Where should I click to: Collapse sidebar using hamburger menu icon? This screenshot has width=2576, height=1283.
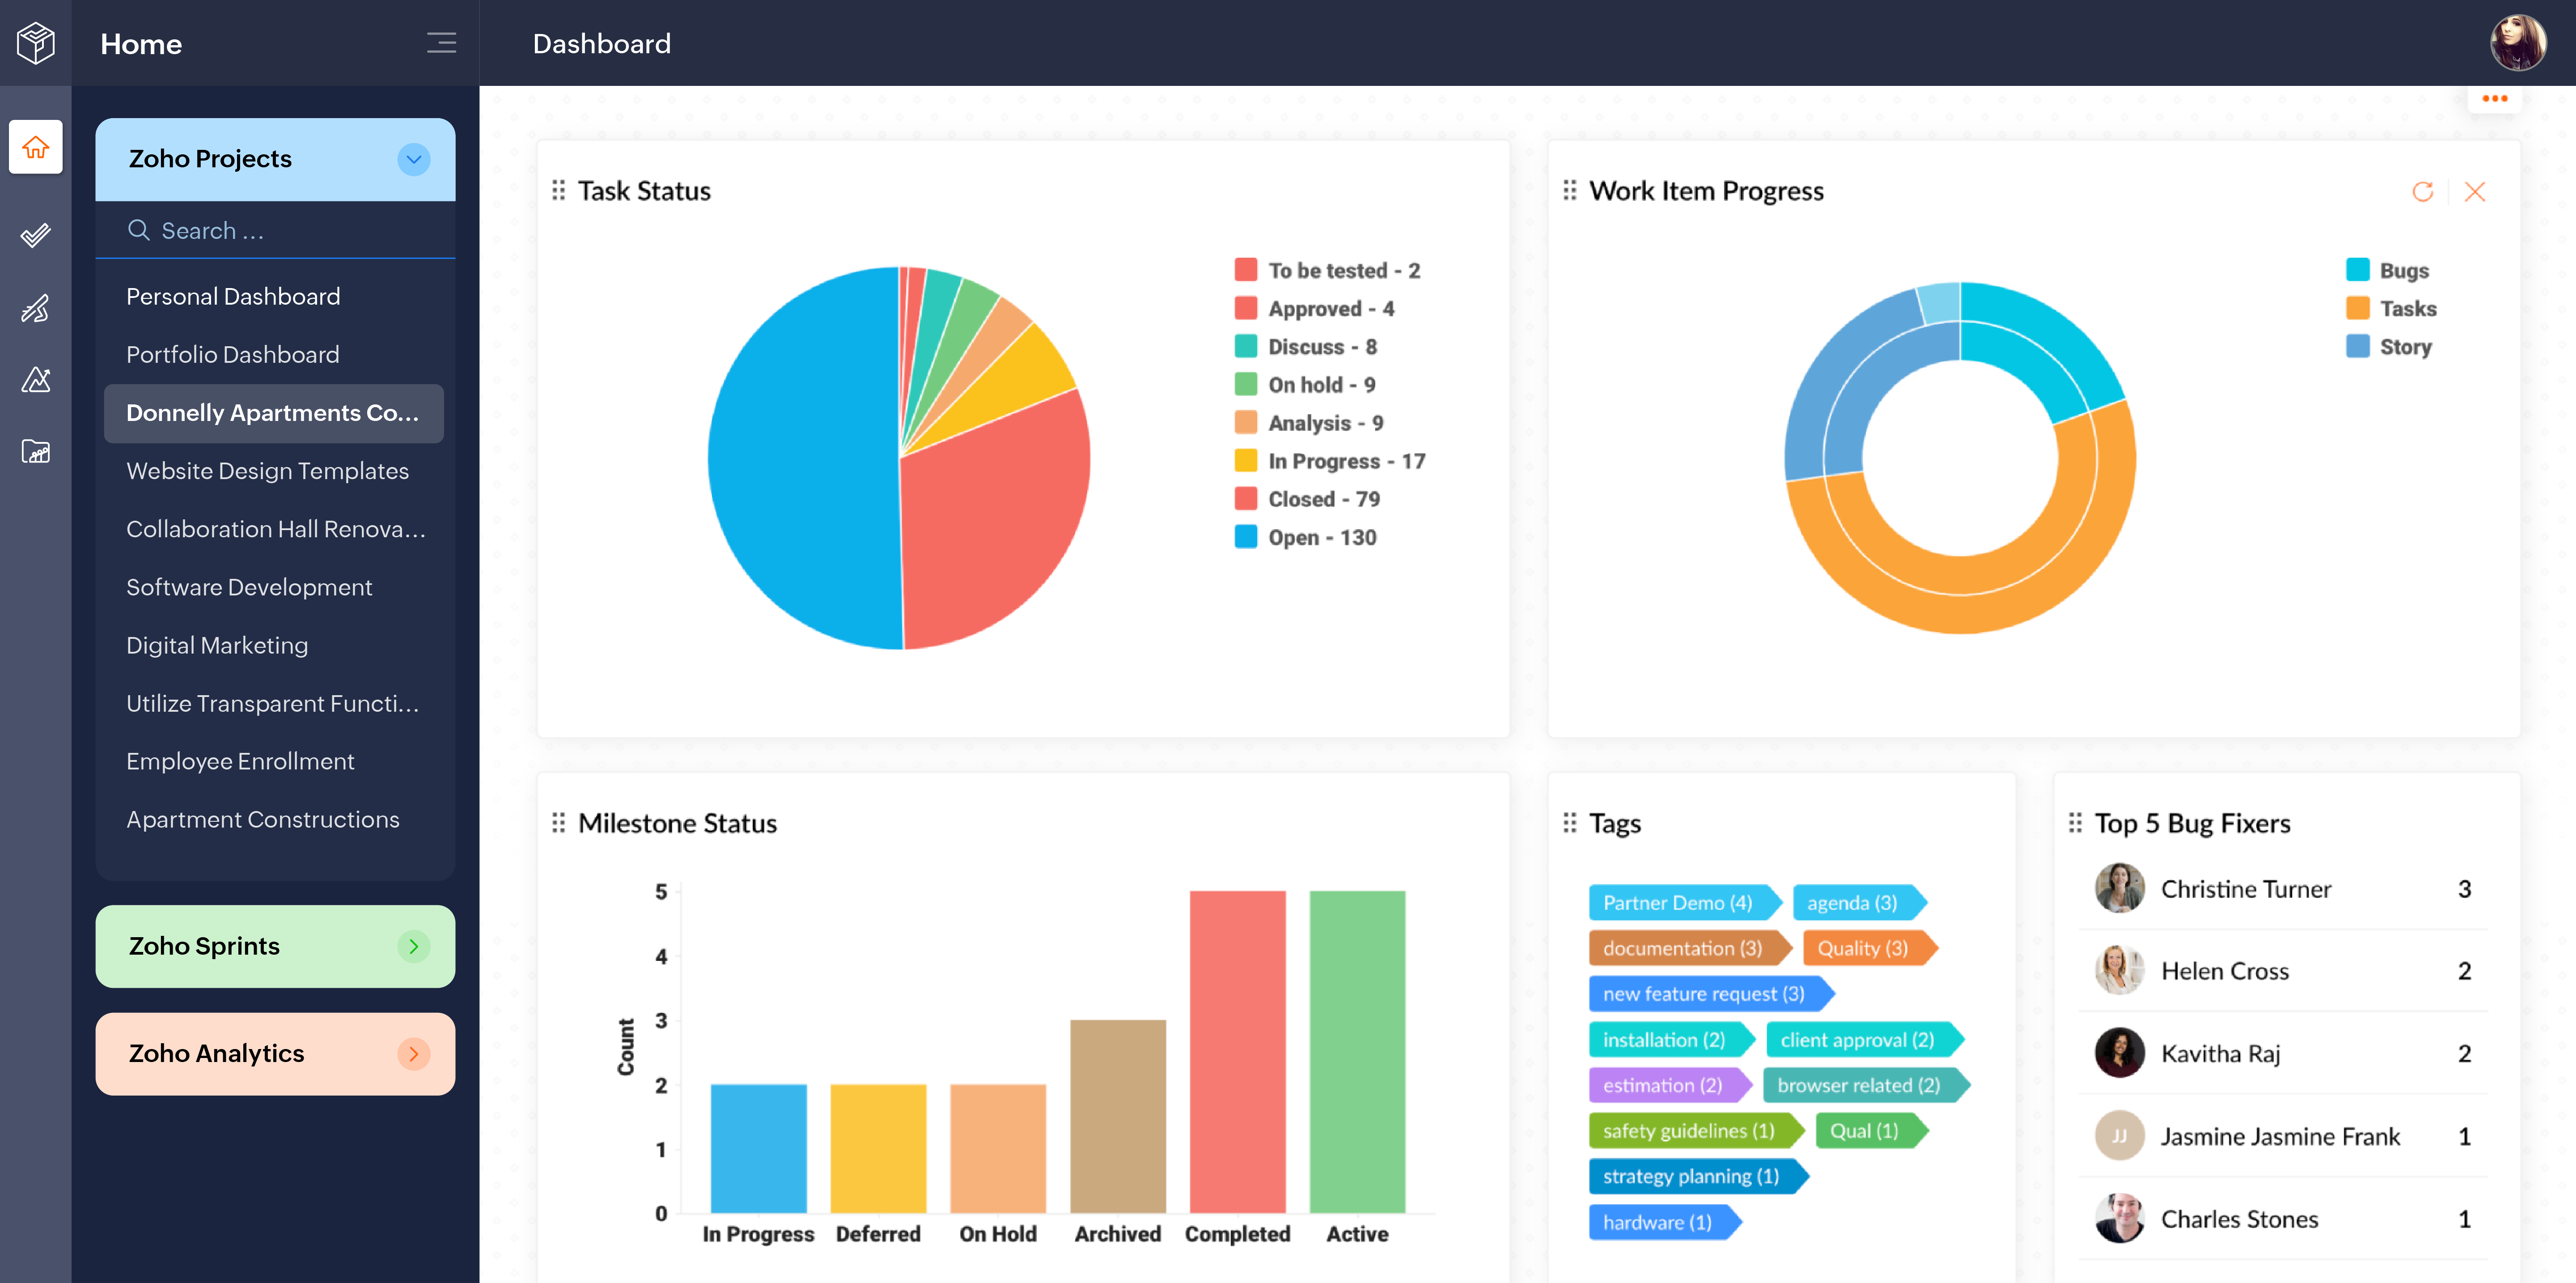[x=441, y=43]
